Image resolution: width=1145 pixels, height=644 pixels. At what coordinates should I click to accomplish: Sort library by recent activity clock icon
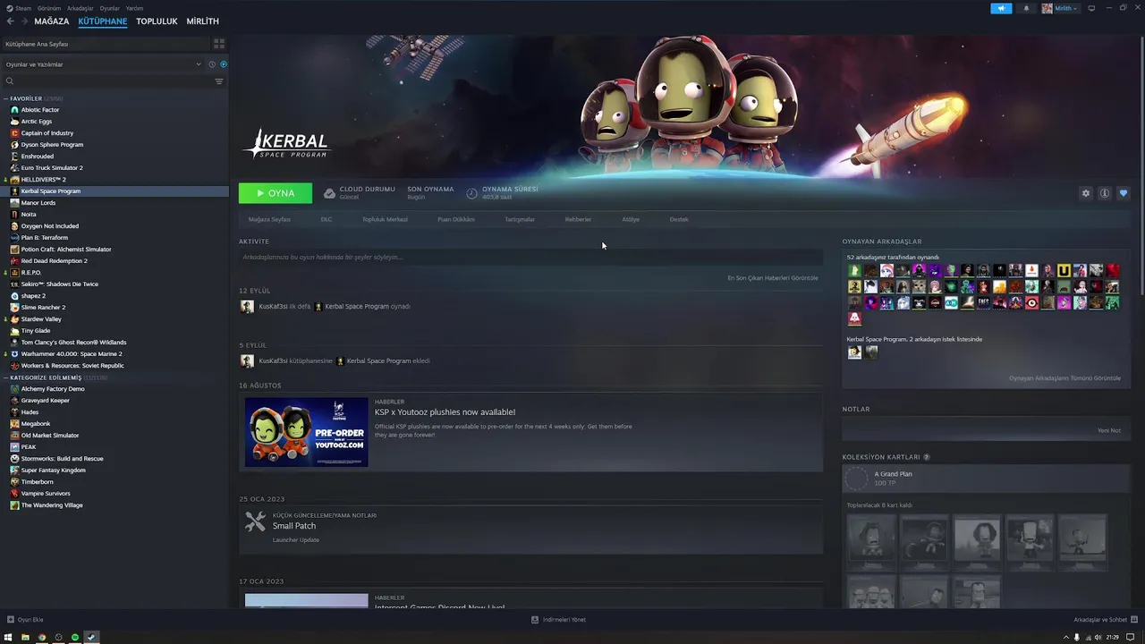pos(212,64)
